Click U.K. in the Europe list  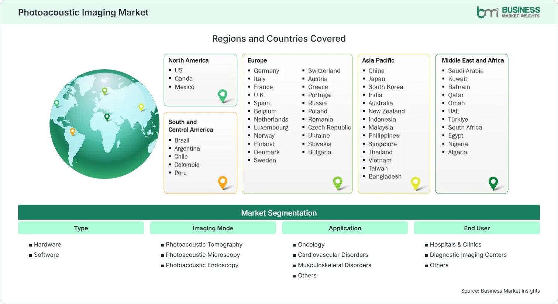tap(259, 95)
